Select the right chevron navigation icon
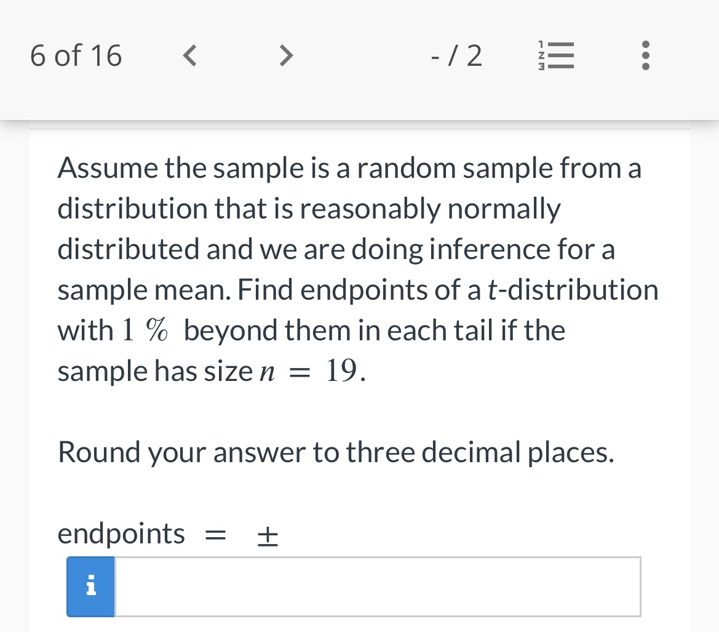The height and width of the screenshot is (632, 719). click(286, 55)
